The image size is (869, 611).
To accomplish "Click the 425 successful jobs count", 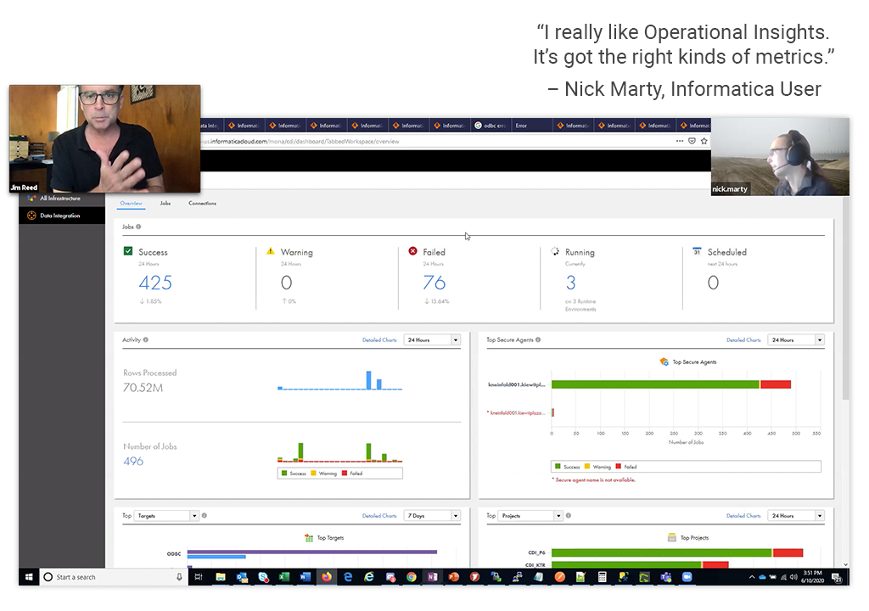I will (x=155, y=283).
